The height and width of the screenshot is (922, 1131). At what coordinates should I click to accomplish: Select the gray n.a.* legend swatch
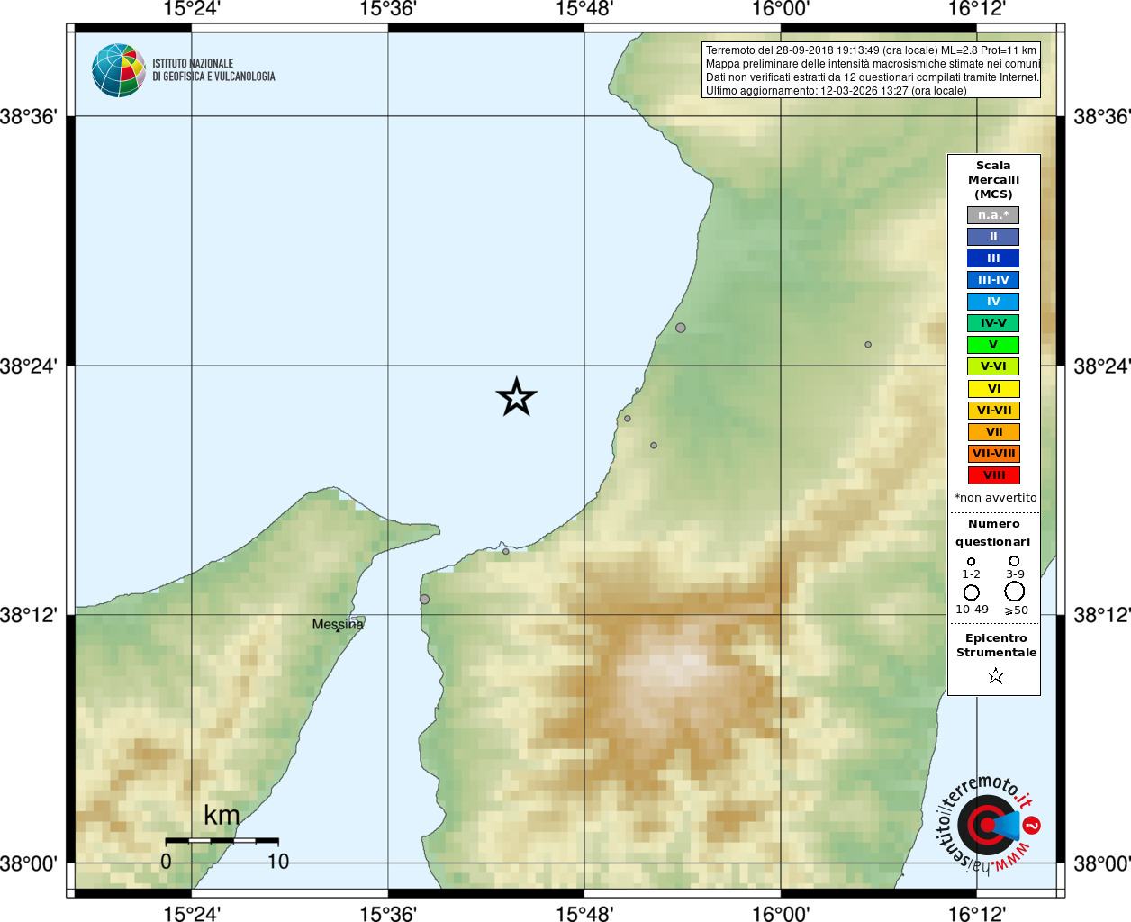click(993, 215)
